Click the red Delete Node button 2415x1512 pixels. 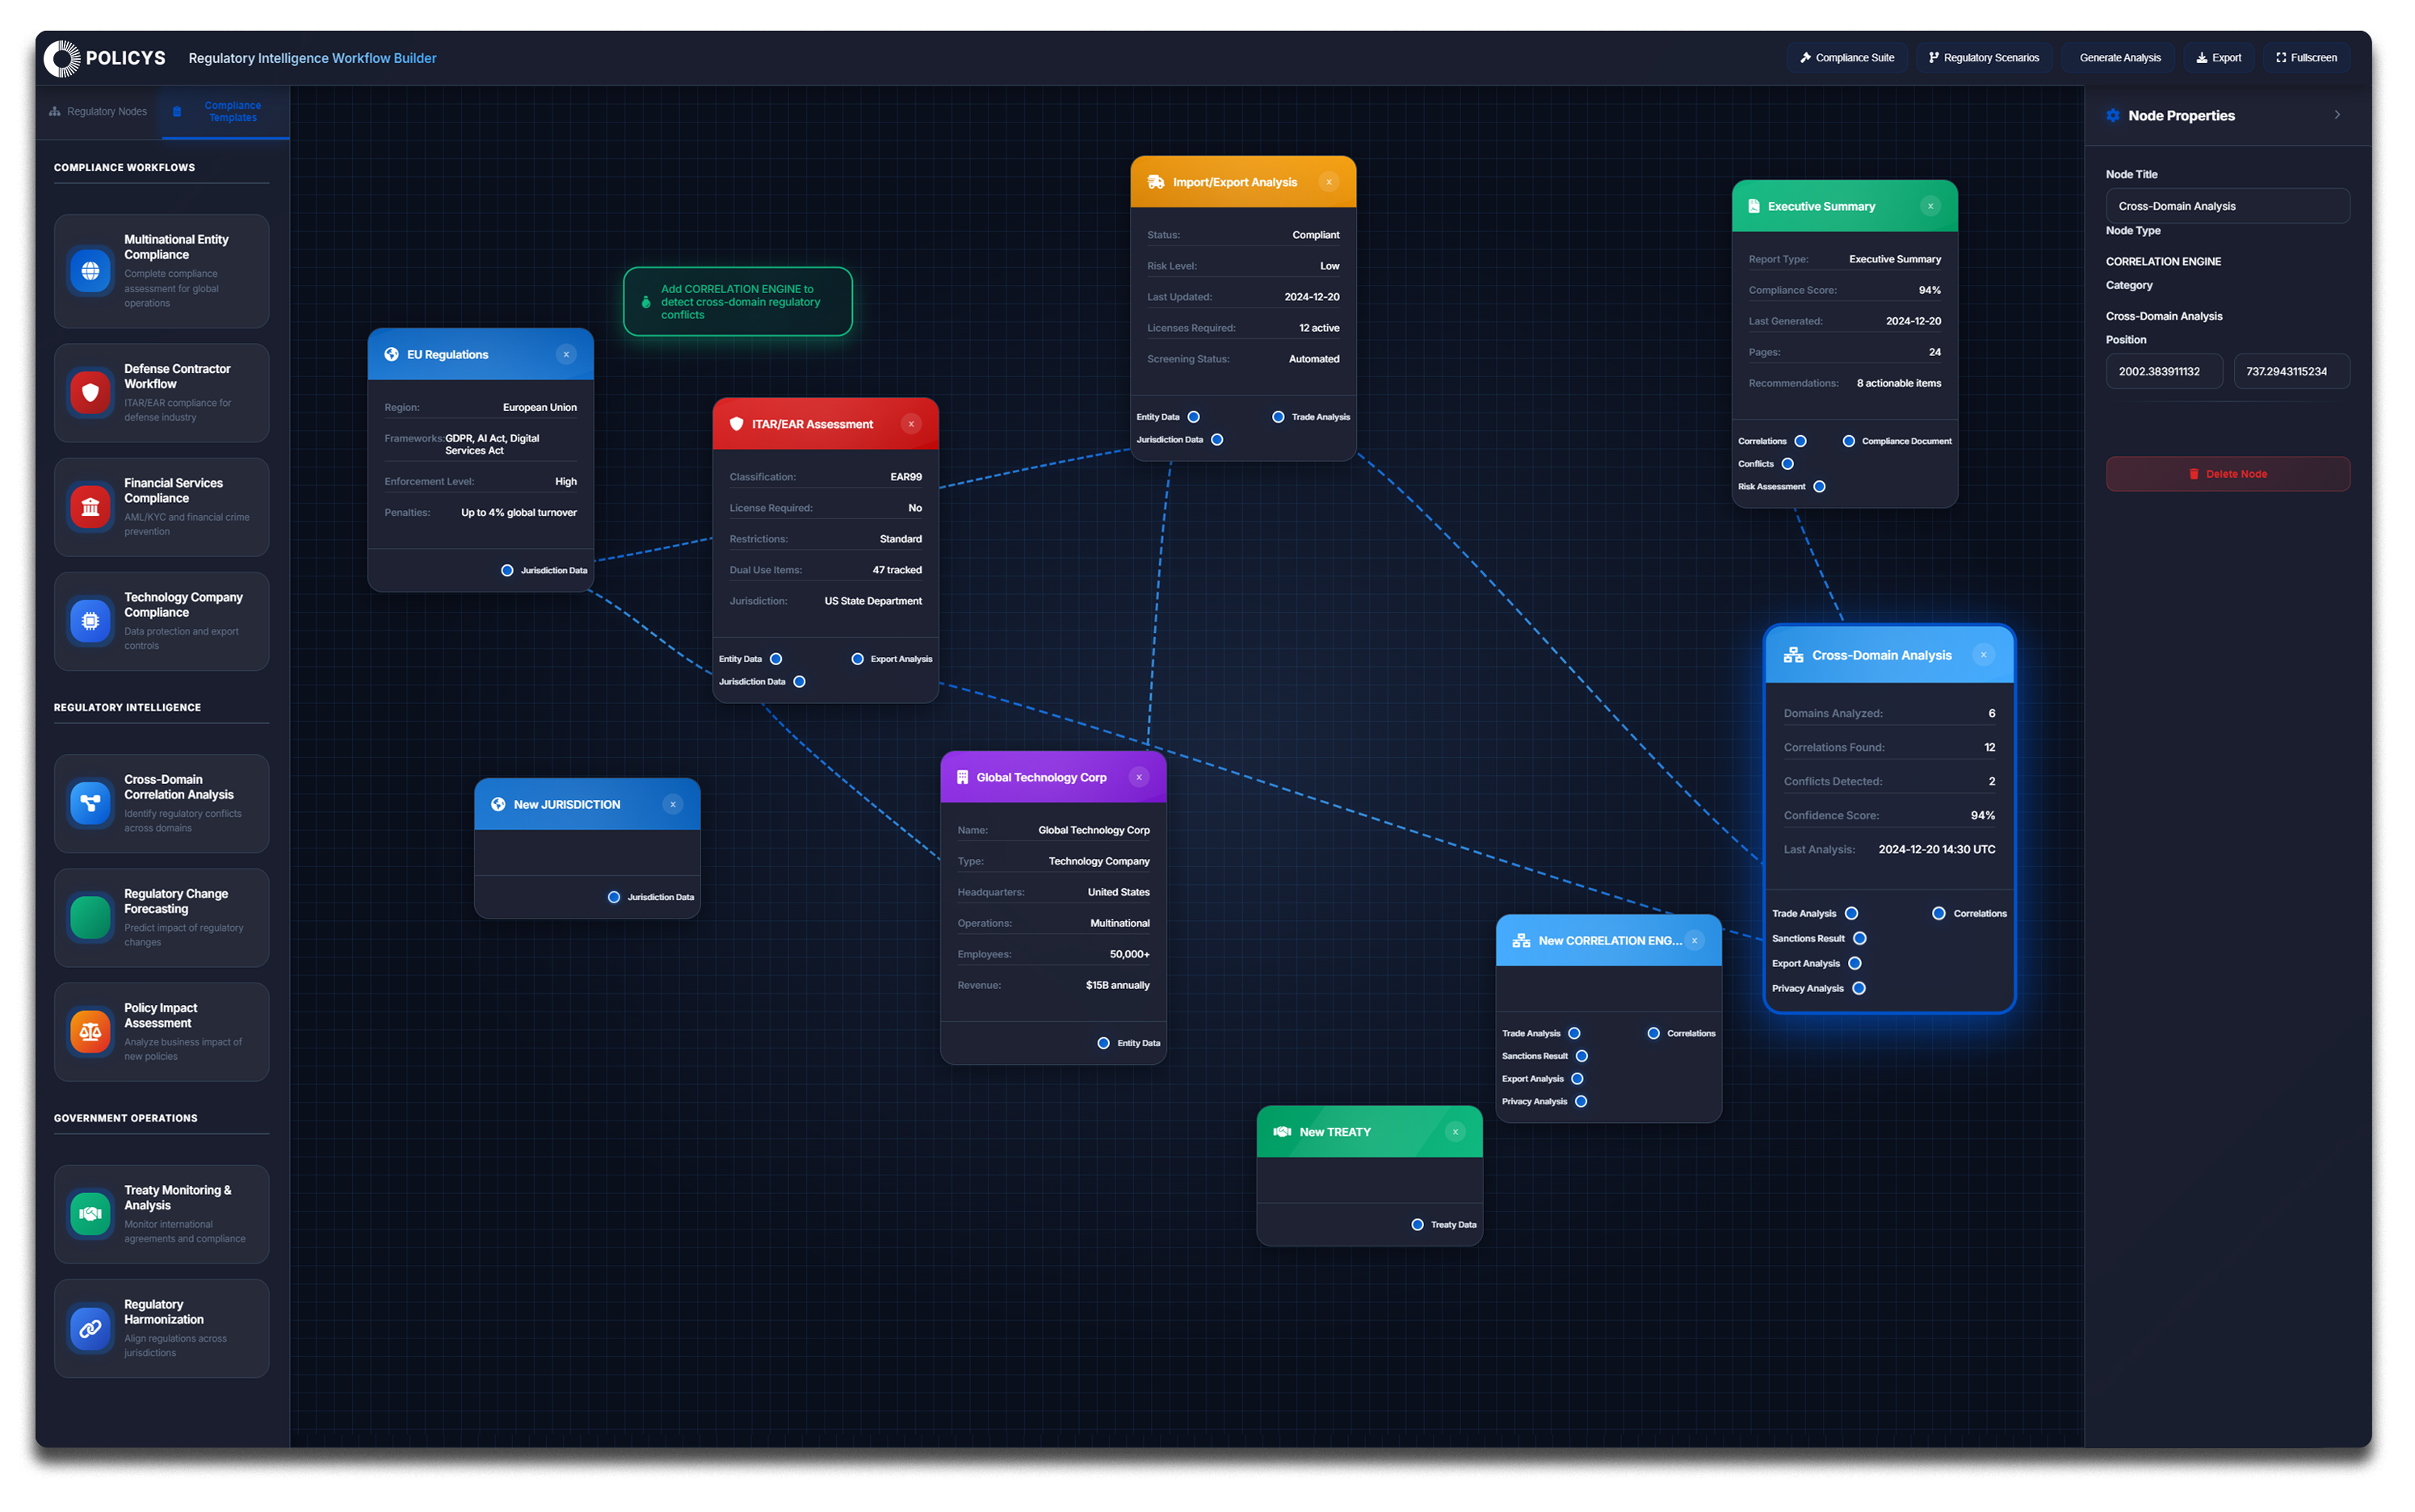pos(2227,474)
